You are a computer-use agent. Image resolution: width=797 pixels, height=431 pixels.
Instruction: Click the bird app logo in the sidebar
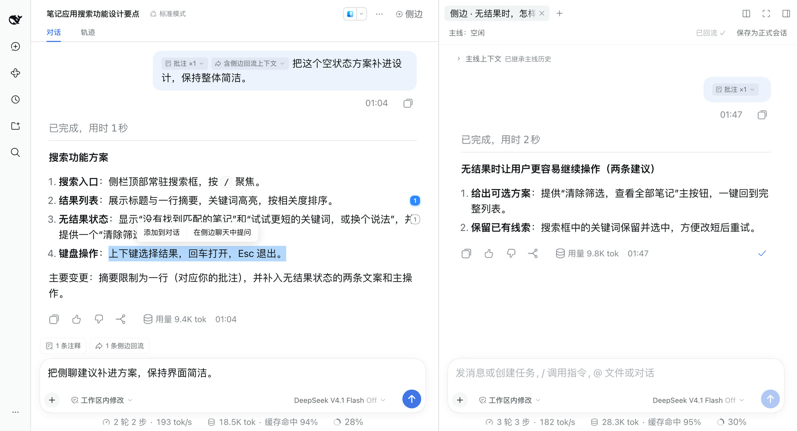(15, 19)
